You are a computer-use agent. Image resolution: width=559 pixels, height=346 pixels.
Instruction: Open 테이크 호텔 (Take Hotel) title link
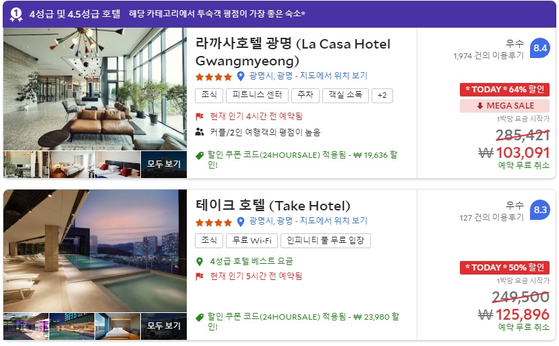pyautogui.click(x=273, y=206)
